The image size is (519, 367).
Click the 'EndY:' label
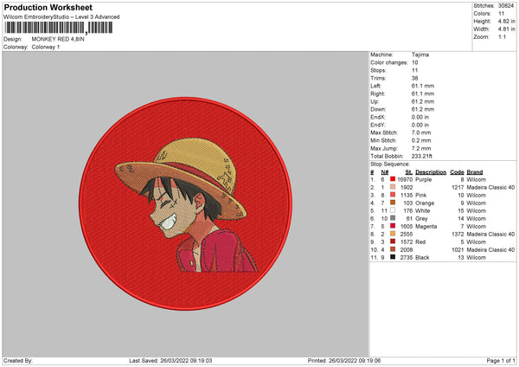[378, 125]
